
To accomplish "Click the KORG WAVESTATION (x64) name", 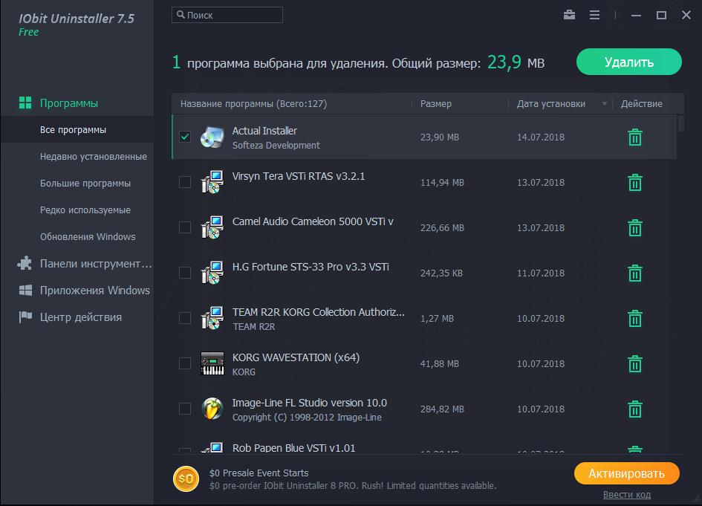I will click(x=296, y=358).
